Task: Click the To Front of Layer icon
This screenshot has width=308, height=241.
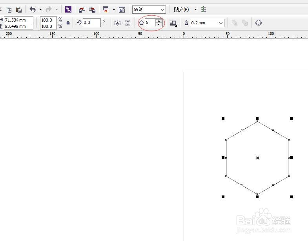Action: pos(235,23)
